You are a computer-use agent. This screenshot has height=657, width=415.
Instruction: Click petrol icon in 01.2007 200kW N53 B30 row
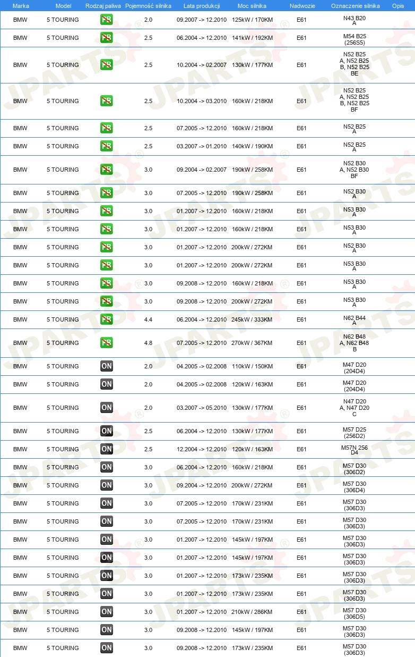click(x=107, y=265)
